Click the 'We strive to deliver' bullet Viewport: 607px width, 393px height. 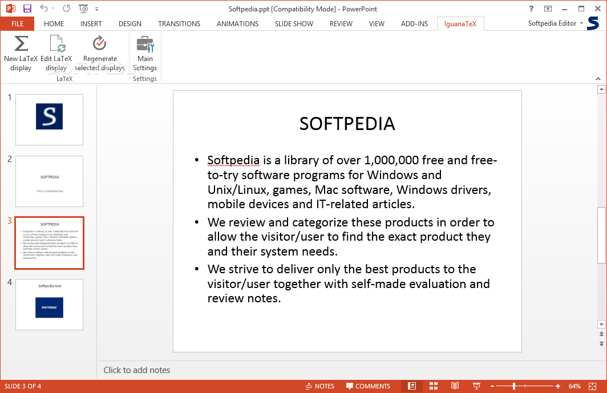click(349, 283)
